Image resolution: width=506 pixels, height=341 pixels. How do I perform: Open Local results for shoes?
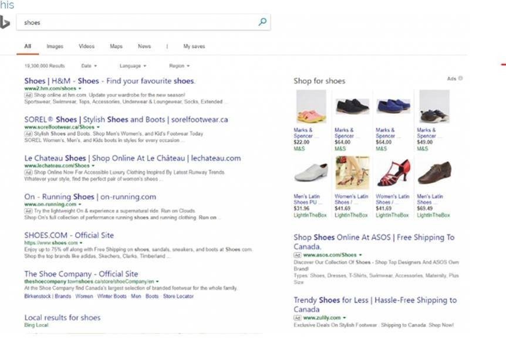[x=62, y=318]
